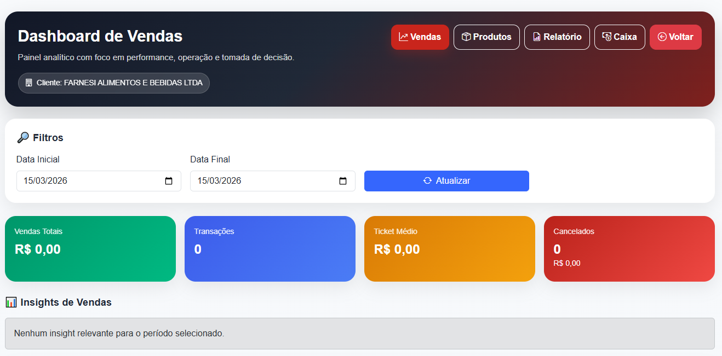Image resolution: width=722 pixels, height=356 pixels.
Task: Click the building icon on the Cliente badge
Action: tap(28, 83)
